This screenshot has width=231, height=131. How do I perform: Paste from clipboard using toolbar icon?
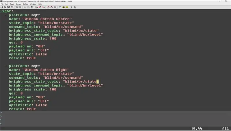pyautogui.click(x=32, y=7)
